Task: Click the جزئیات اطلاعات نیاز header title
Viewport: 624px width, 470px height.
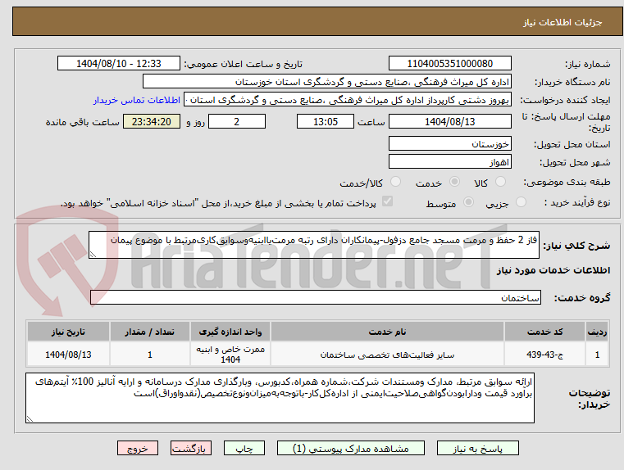Action: pos(563,22)
